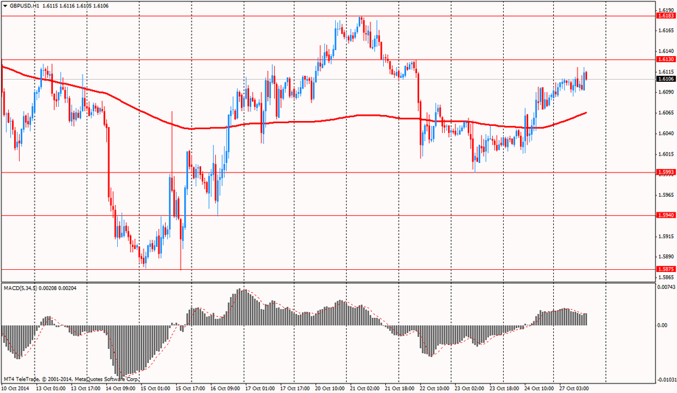This screenshot has height=393, width=677.
Task: Click the 24 Oct 10:00 time label
Action: point(539,389)
